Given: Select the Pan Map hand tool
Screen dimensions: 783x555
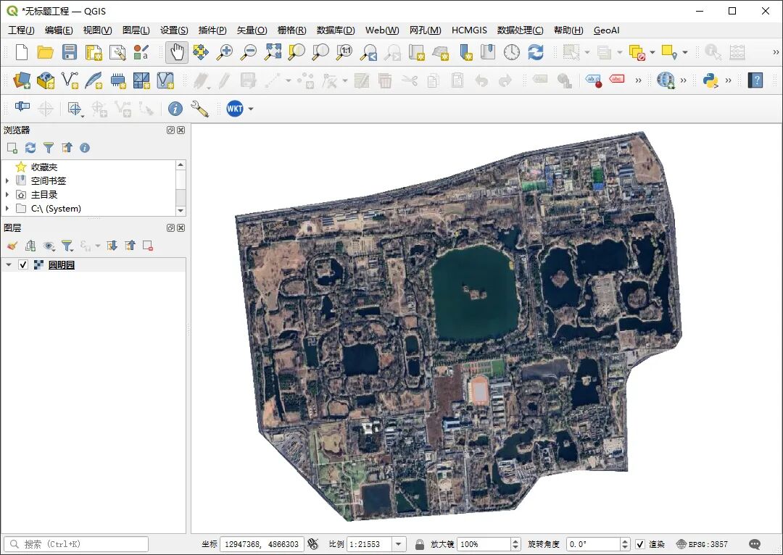Looking at the screenshot, I should coord(177,52).
